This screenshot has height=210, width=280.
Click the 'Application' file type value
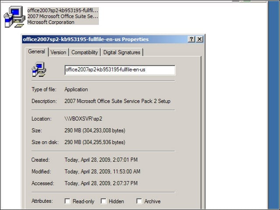[76, 89]
